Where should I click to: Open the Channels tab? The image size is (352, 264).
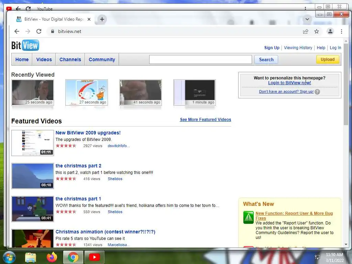[70, 59]
